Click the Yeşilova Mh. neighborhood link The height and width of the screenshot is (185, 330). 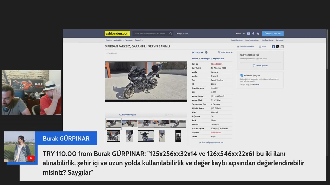[x=219, y=59]
